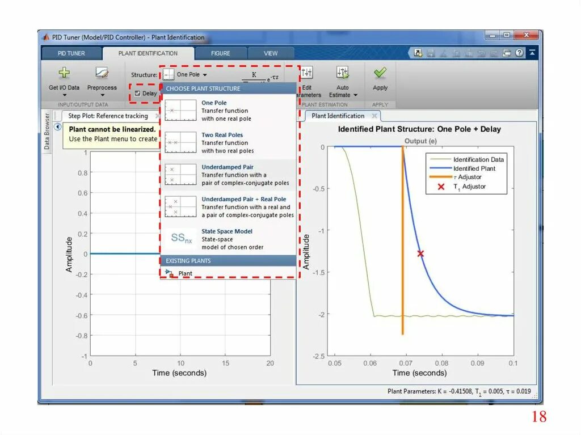
Task: Click the redo icon in quick access toolbar
Action: pos(494,53)
